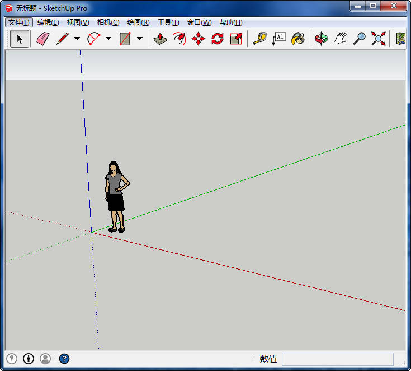Expand the arc tool dropdown arrow
This screenshot has width=411, height=371.
108,39
